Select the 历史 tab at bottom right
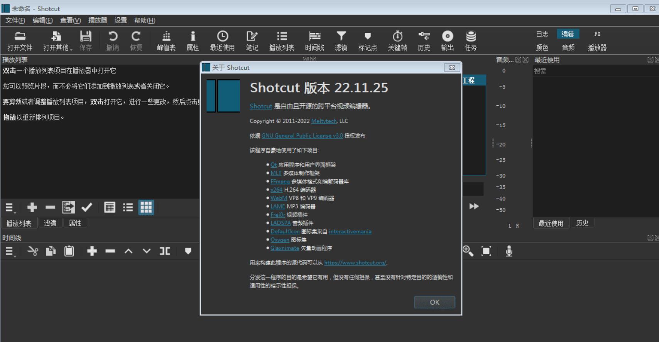Viewport: 659px width, 342px height. pyautogui.click(x=582, y=223)
